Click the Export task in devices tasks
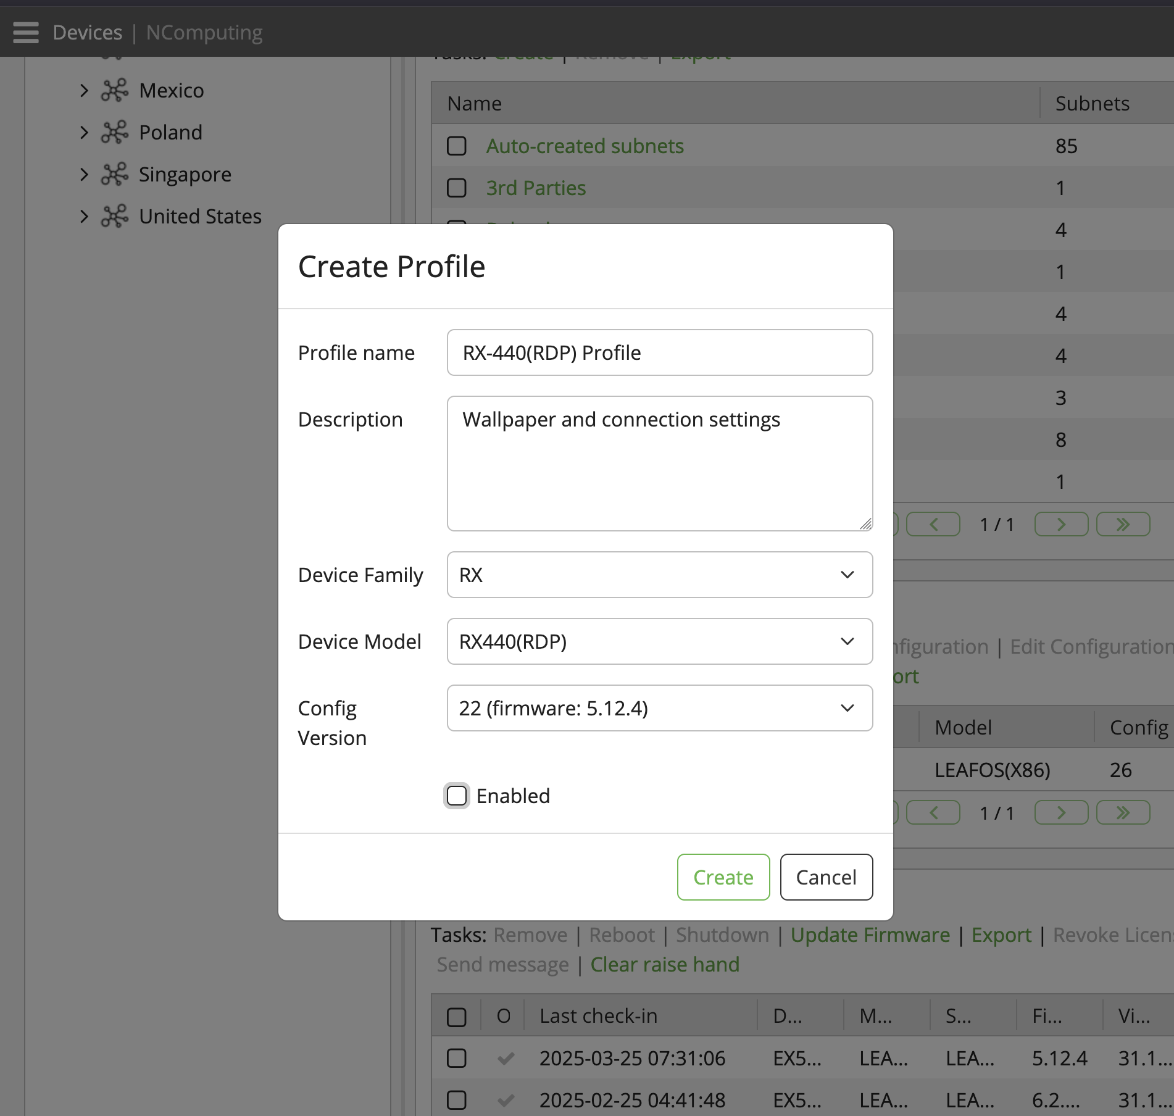Image resolution: width=1174 pixels, height=1116 pixels. [x=1001, y=935]
